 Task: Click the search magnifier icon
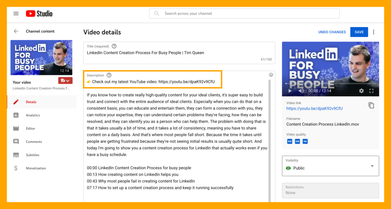point(157,13)
